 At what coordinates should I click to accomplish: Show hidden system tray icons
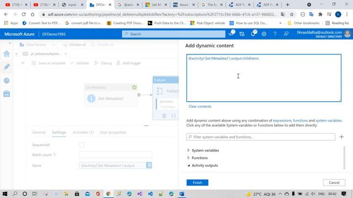(280, 194)
